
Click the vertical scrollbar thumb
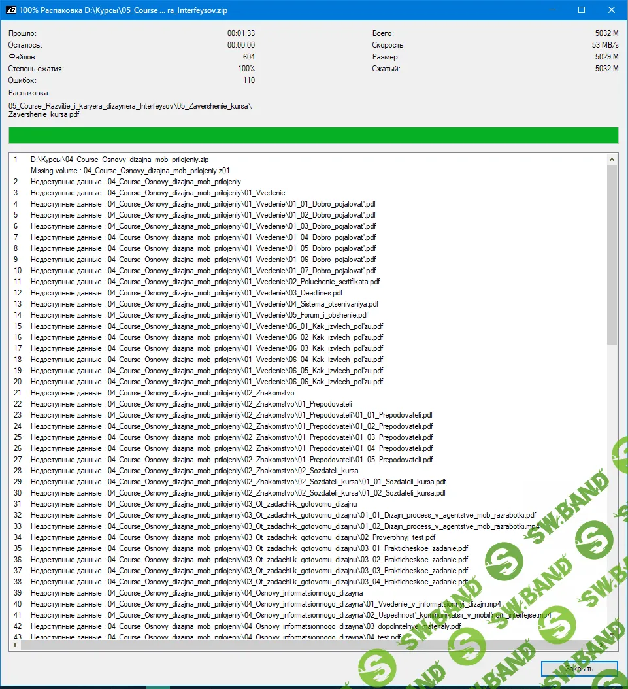click(x=612, y=255)
